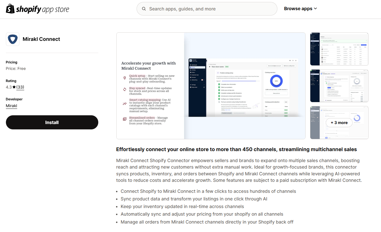Click the Mirakl Connect app icon
The width and height of the screenshot is (381, 232).
[x=13, y=39]
